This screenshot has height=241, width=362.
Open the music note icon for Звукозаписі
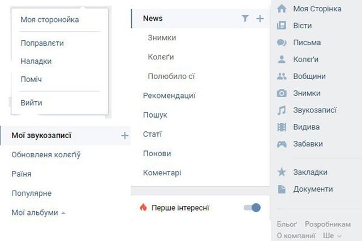pyautogui.click(x=282, y=110)
